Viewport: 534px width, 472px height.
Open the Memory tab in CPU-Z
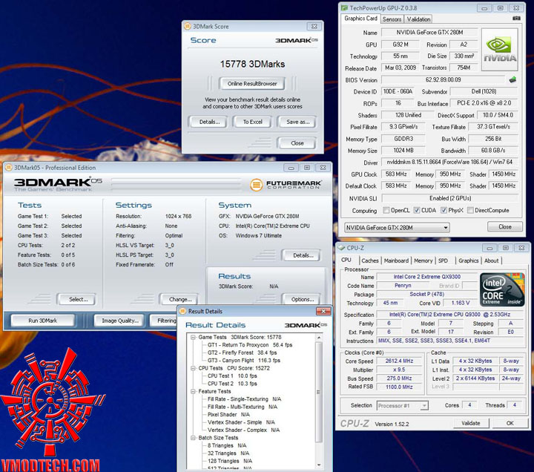coord(423,260)
